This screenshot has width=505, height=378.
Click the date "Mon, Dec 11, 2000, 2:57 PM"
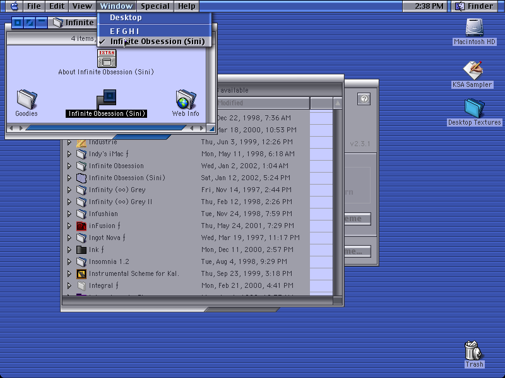pyautogui.click(x=247, y=249)
